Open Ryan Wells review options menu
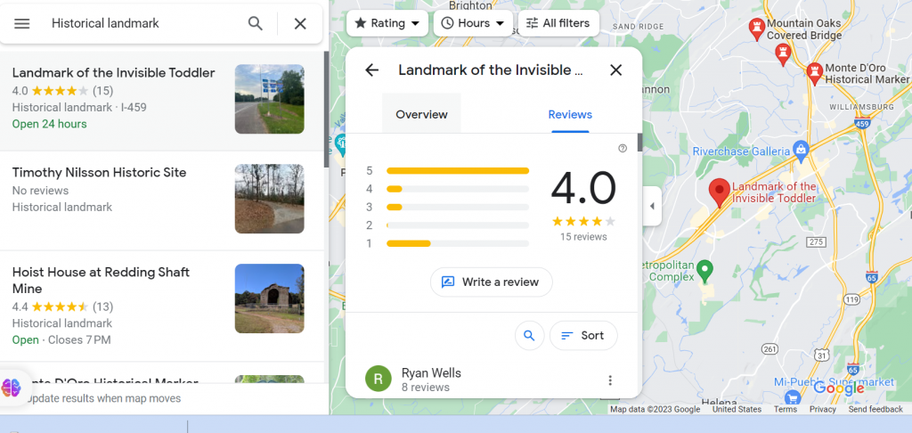The width and height of the screenshot is (912, 433). 610,380
